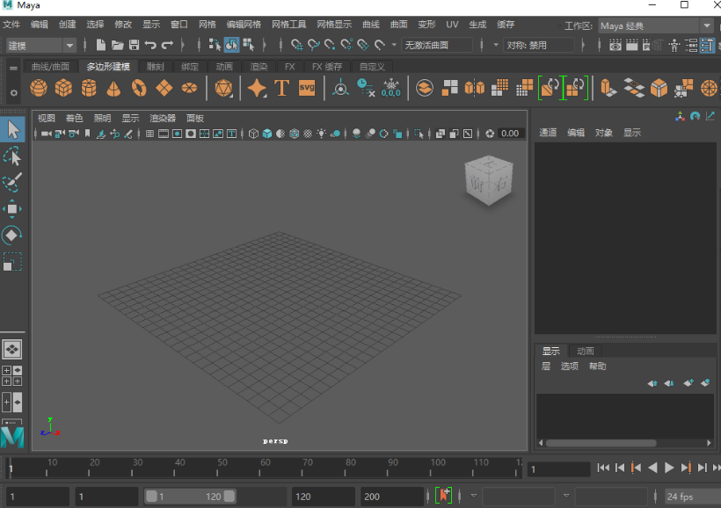Toggle use all lights in viewport
The image size is (721, 508).
pyautogui.click(x=322, y=134)
